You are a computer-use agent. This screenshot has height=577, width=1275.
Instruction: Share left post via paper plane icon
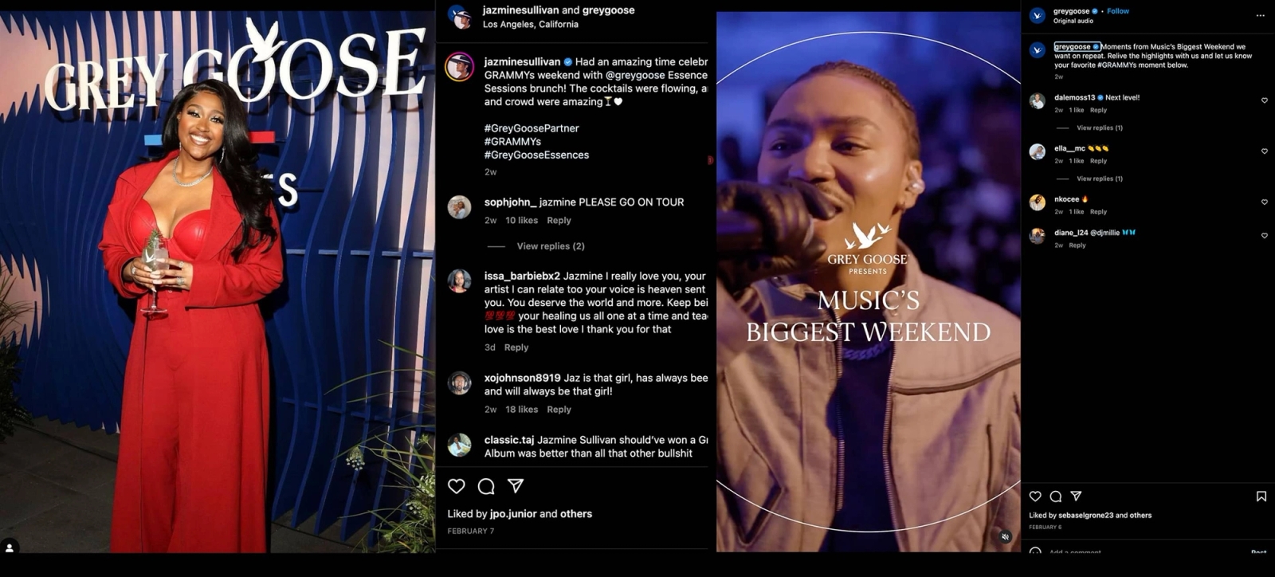point(516,485)
